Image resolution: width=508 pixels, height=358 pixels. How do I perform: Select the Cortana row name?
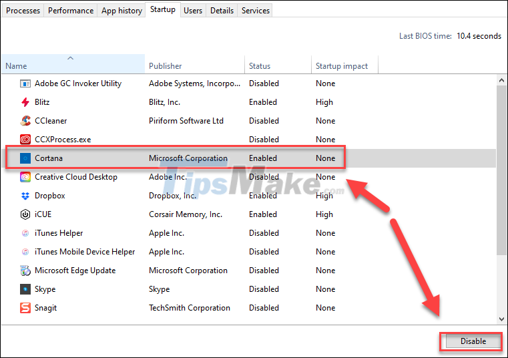(x=49, y=158)
